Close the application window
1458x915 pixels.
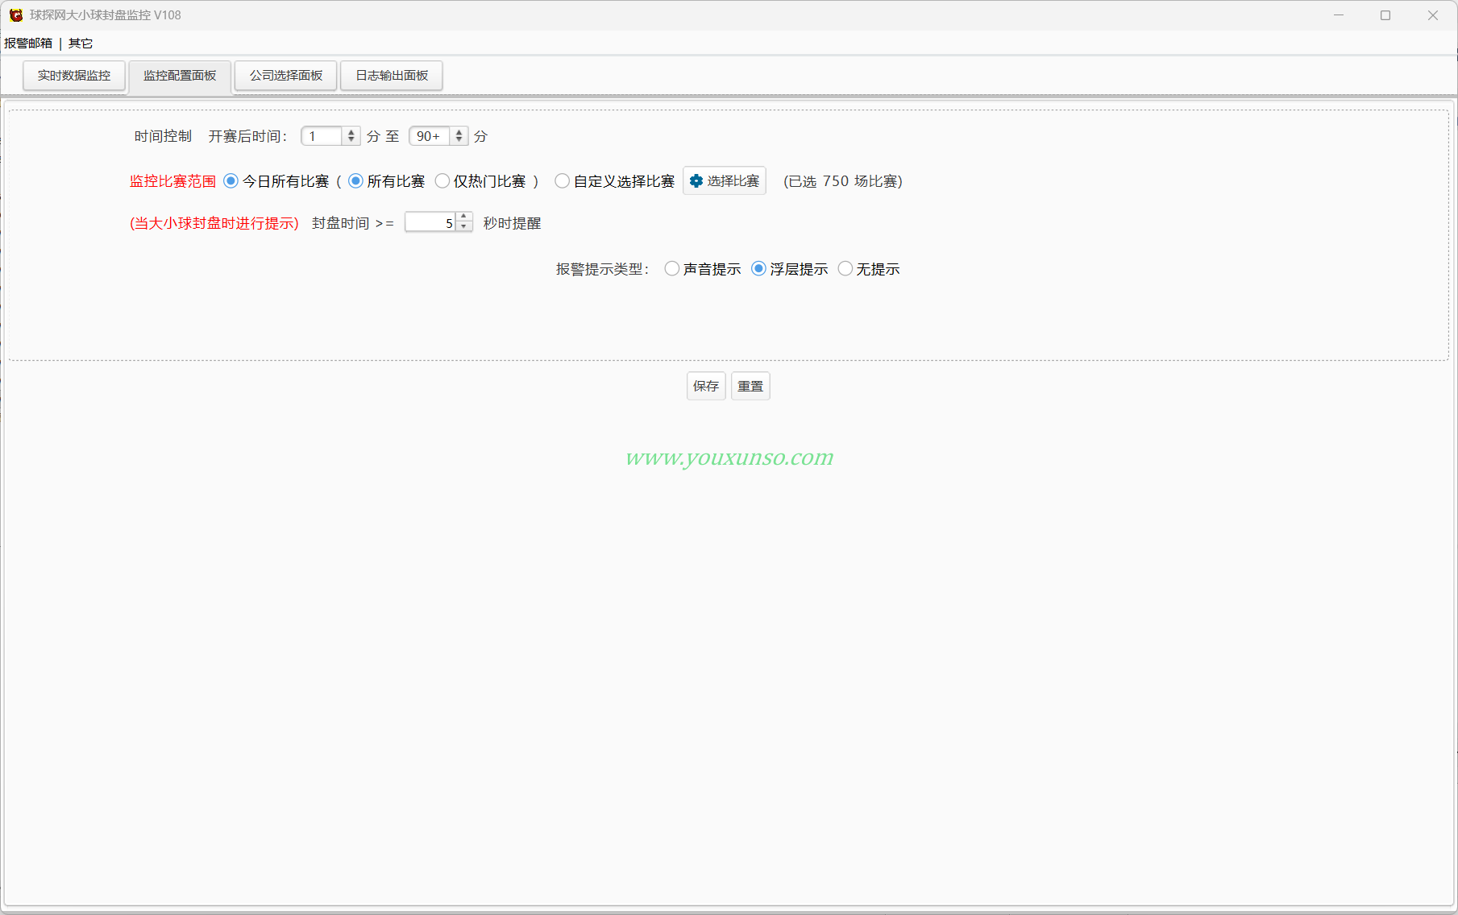[1433, 15]
